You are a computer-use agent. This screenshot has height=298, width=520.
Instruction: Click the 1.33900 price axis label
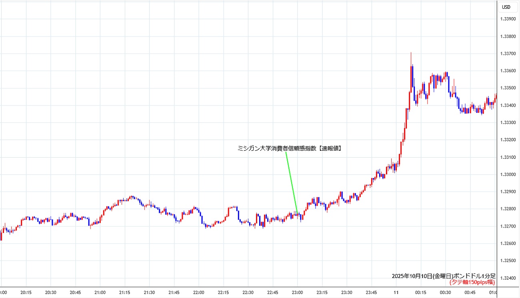(507, 19)
